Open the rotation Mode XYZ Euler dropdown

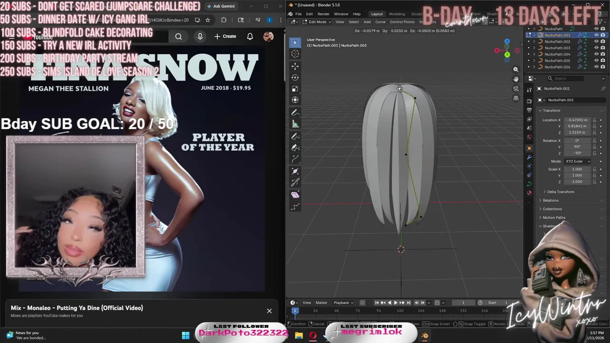click(x=578, y=161)
